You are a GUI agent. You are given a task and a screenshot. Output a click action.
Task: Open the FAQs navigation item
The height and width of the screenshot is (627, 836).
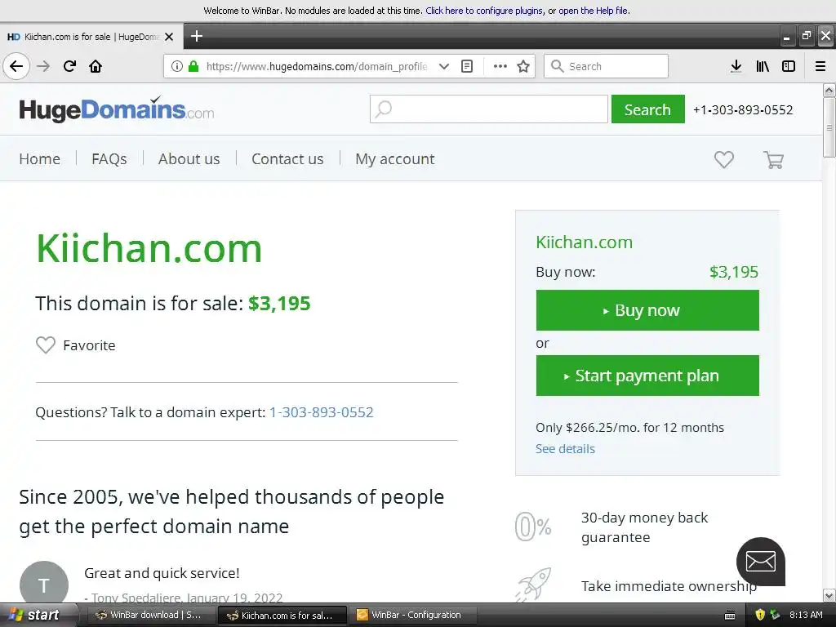[109, 159]
